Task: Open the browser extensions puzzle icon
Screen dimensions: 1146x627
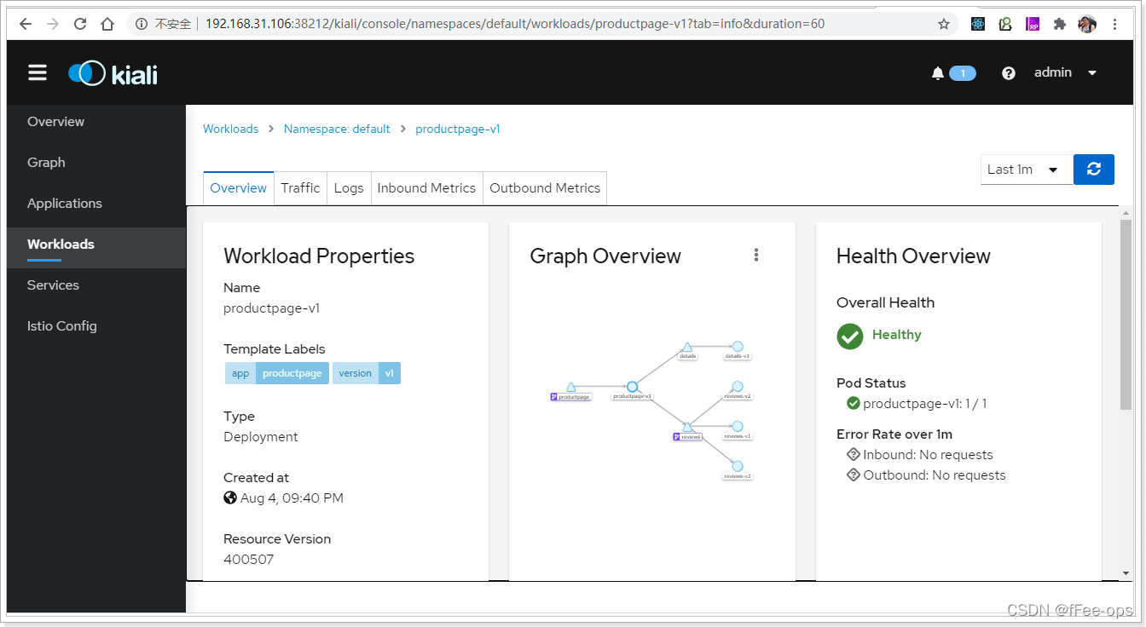Action: 1060,24
